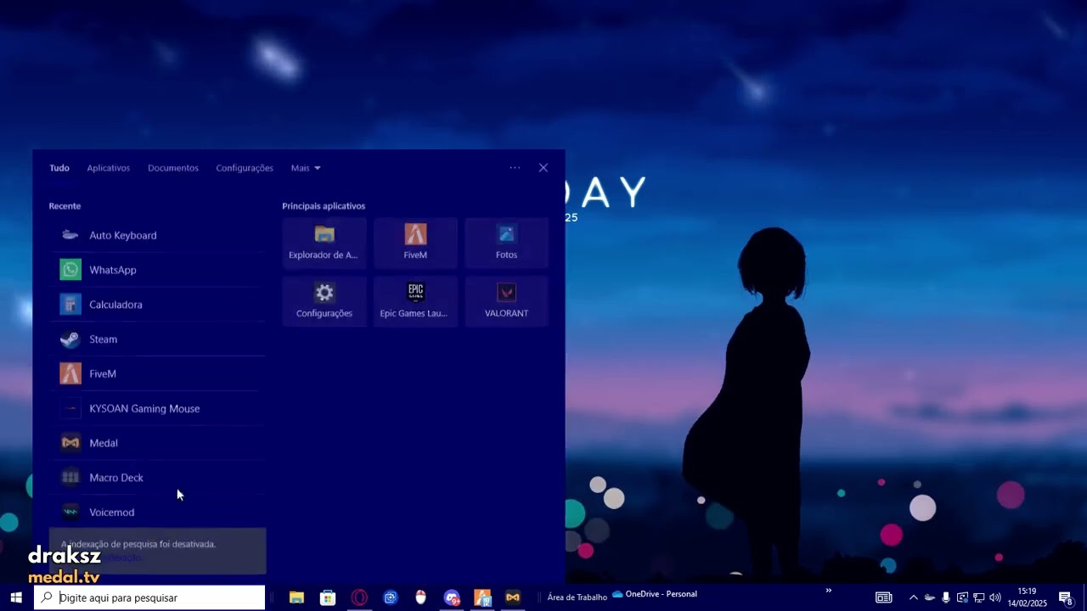Open Auto Keyboard from recent list
This screenshot has width=1087, height=611.
tap(157, 235)
